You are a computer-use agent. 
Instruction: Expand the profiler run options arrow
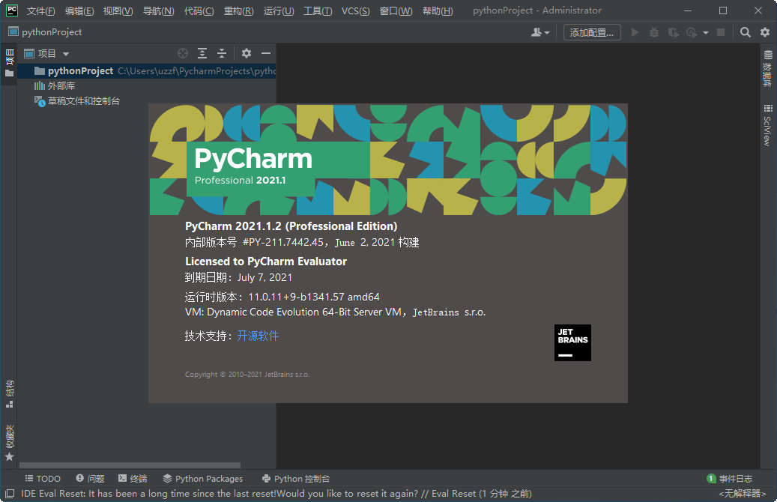click(x=706, y=33)
